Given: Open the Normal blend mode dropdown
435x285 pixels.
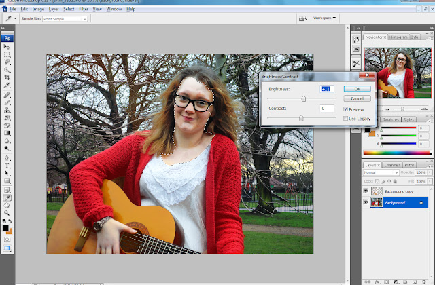Looking at the screenshot, I should click(x=381, y=172).
